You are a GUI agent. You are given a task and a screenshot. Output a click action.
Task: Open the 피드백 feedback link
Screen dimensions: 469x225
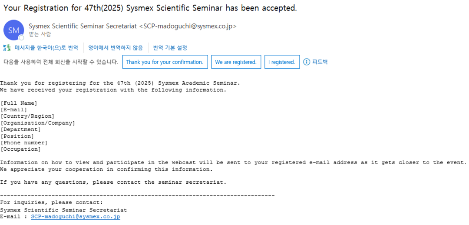320,62
